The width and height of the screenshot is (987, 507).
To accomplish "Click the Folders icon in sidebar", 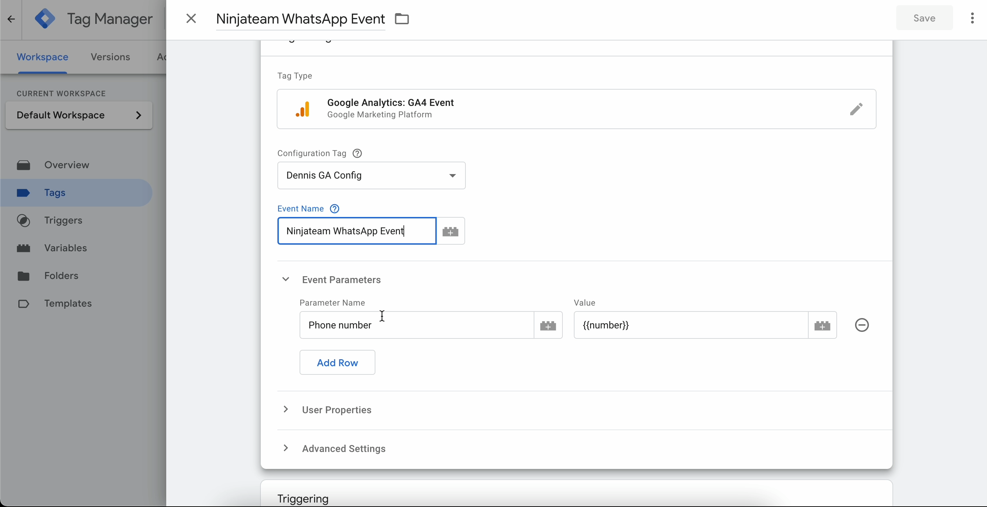I will pyautogui.click(x=23, y=276).
